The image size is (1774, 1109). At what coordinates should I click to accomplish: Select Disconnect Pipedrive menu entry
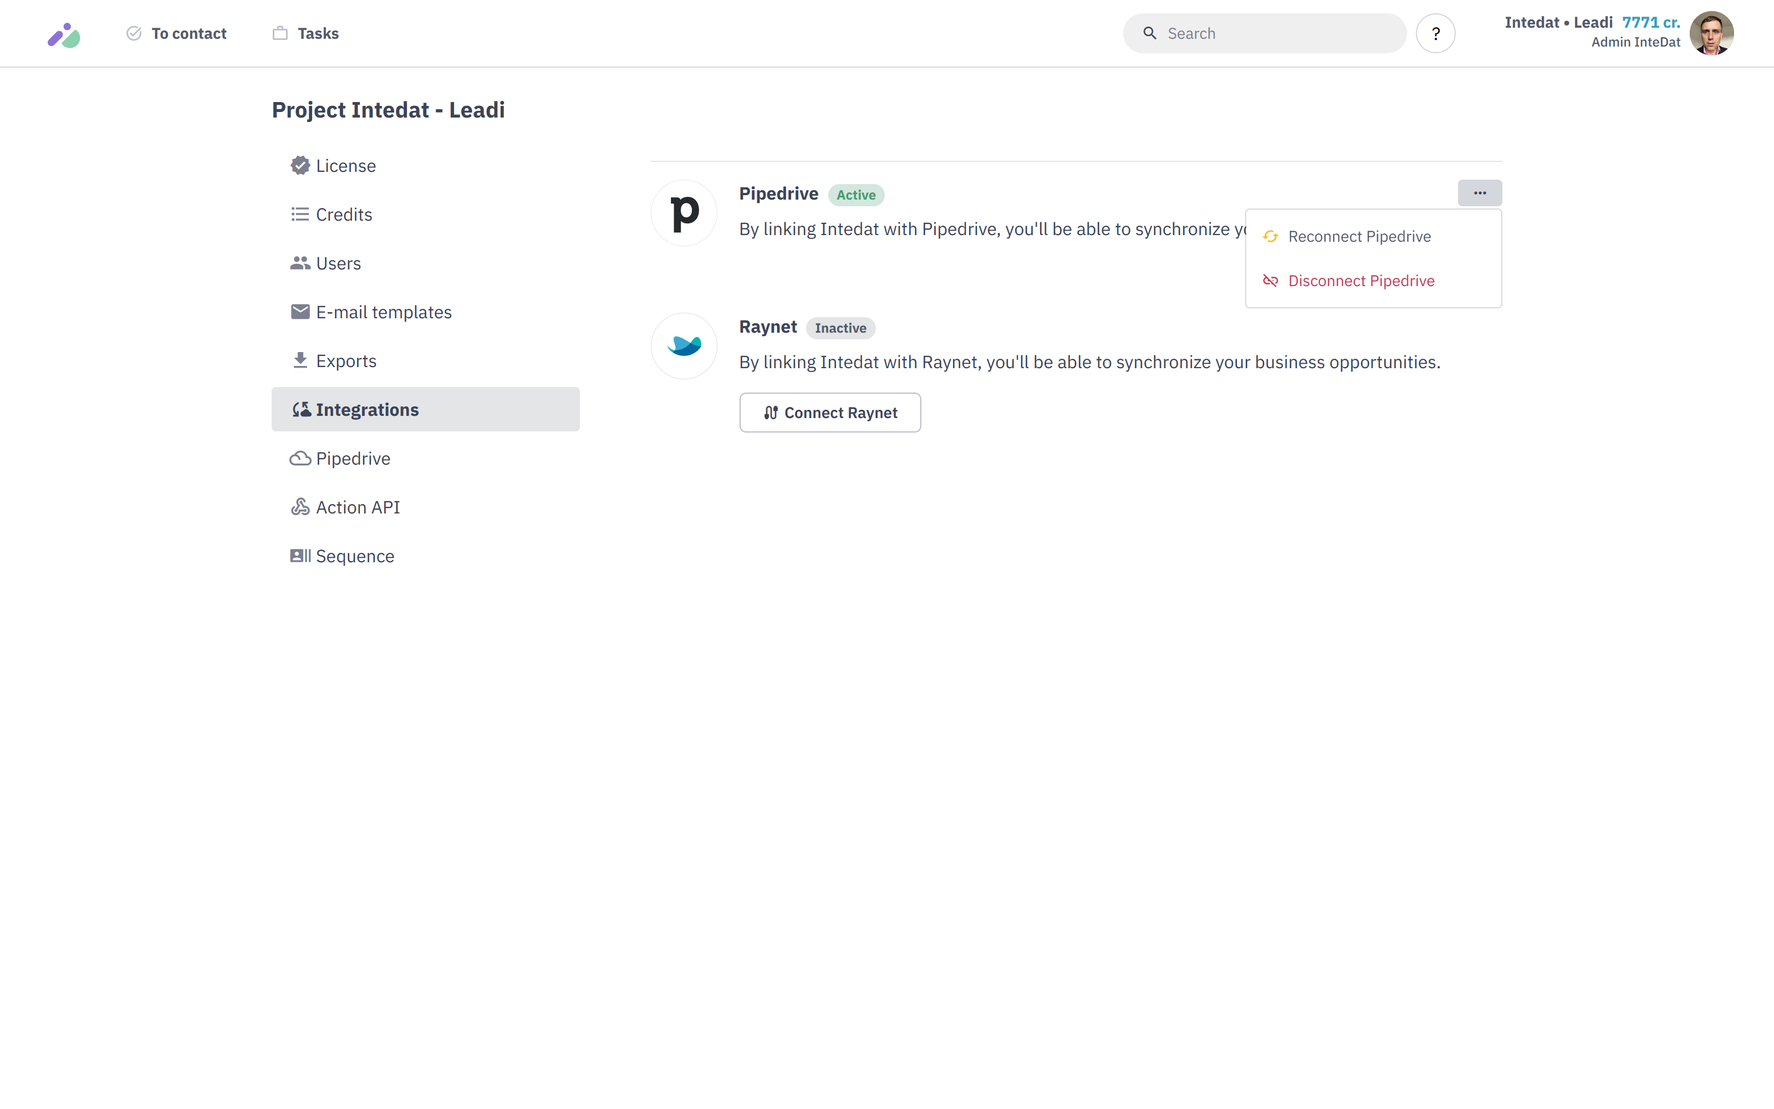pos(1362,280)
